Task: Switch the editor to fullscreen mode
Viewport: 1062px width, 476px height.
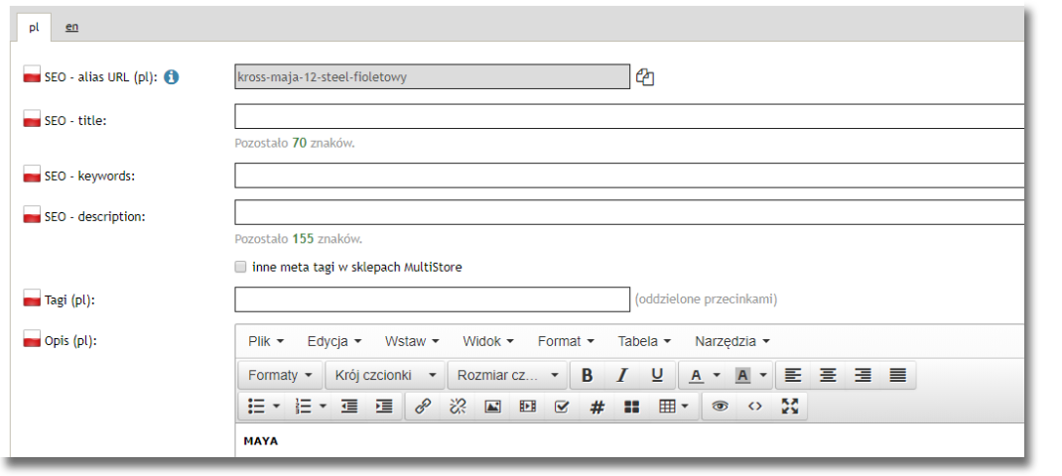Action: coord(789,407)
